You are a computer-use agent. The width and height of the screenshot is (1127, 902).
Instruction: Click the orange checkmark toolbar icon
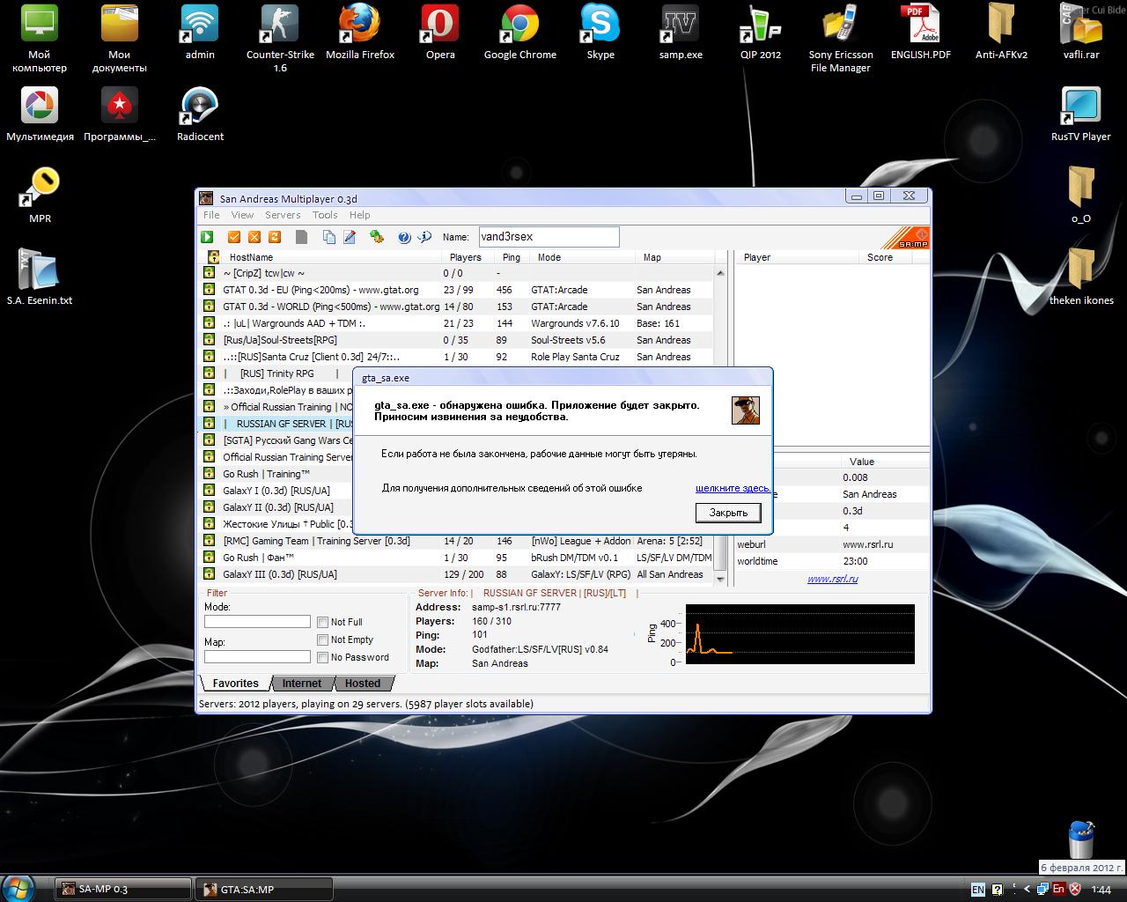point(234,237)
